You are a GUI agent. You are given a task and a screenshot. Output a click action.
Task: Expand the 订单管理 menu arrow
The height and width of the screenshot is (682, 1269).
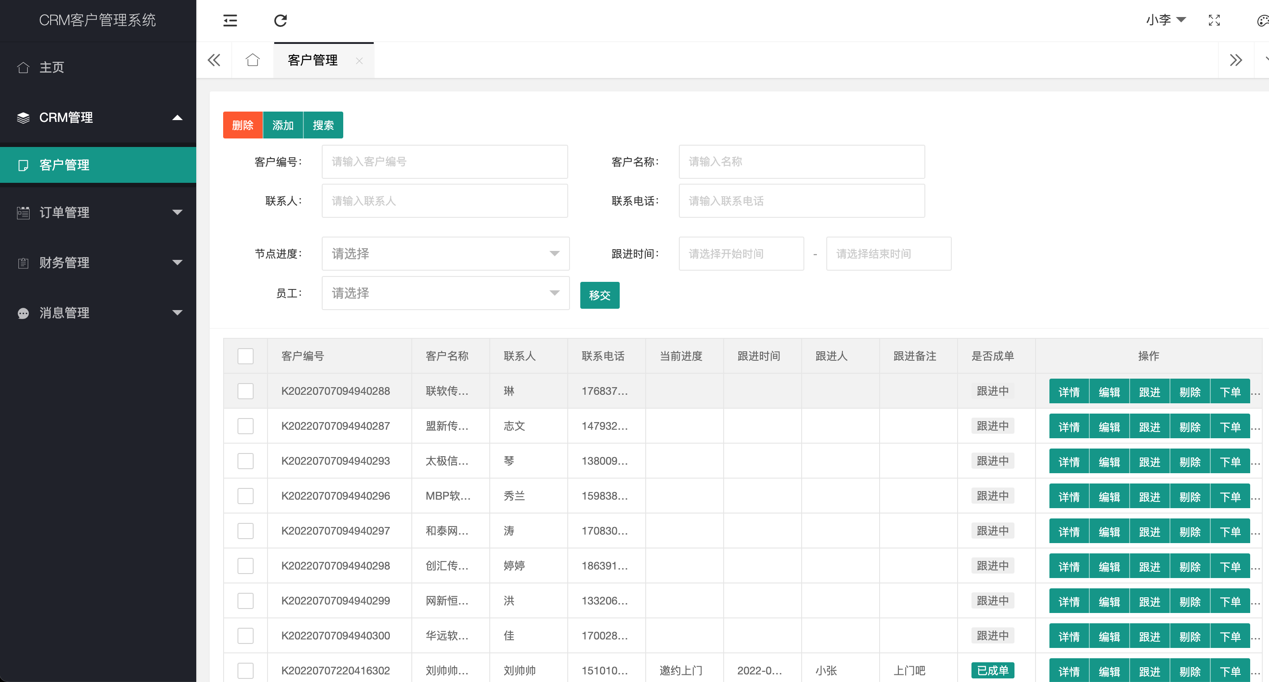(x=177, y=212)
